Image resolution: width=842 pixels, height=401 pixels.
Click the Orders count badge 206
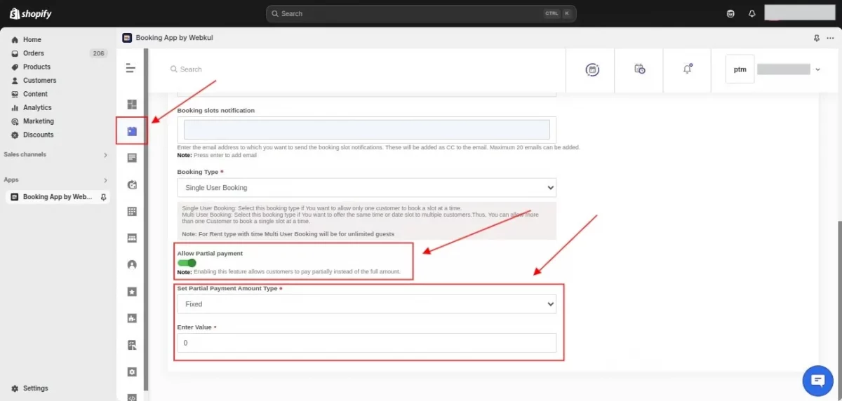tap(98, 53)
